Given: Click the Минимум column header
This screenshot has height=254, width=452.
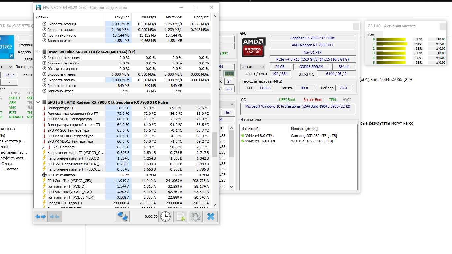Looking at the screenshot, I should pyautogui.click(x=145, y=17).
